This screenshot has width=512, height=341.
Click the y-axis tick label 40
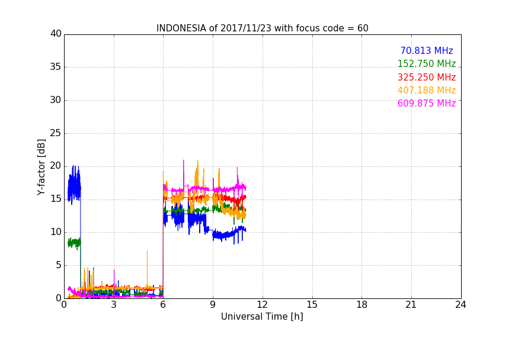pyautogui.click(x=56, y=34)
